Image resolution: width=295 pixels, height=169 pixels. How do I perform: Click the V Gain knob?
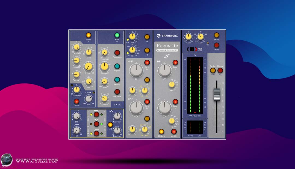[x=200, y=37]
